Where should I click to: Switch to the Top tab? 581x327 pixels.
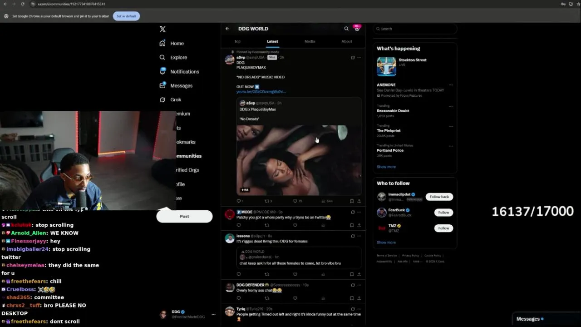pyautogui.click(x=237, y=41)
